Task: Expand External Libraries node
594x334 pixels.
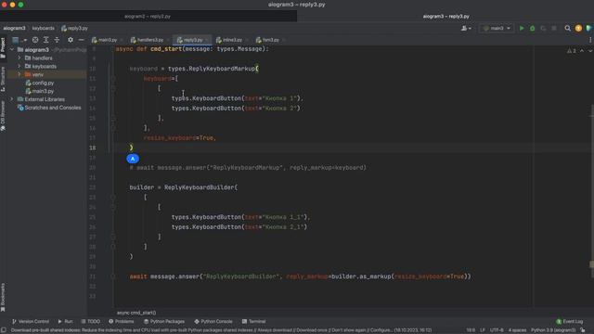Action: click(12, 99)
